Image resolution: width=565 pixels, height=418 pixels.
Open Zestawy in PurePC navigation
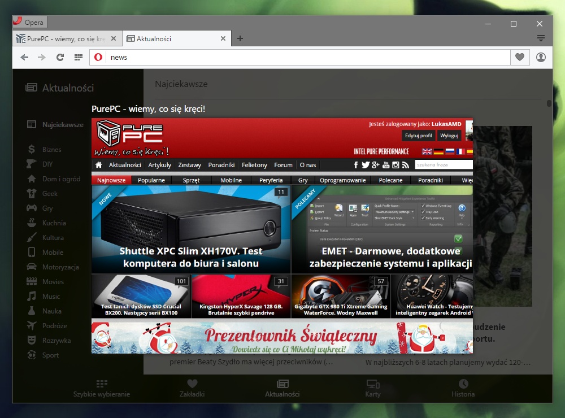(189, 165)
